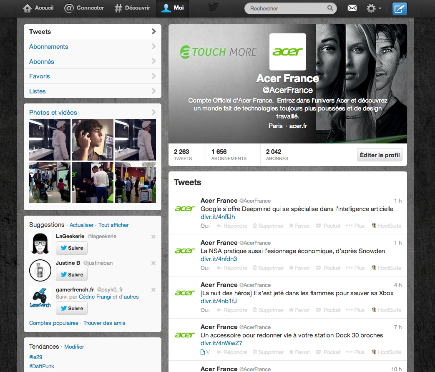Compose a new tweet with the blue button
The image size is (435, 372).
pyautogui.click(x=400, y=9)
